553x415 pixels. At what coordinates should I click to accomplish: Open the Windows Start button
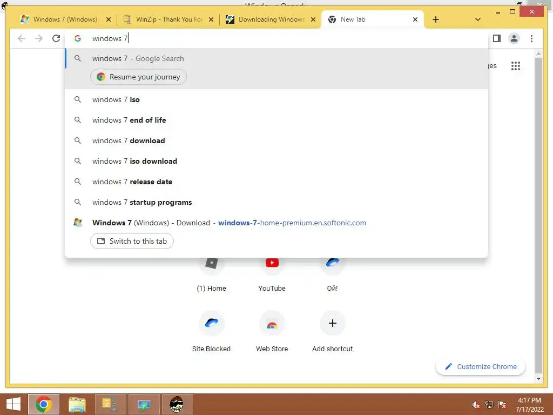(14, 404)
